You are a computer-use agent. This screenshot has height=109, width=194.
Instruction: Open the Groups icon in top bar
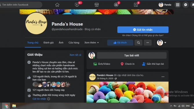[116, 5]
